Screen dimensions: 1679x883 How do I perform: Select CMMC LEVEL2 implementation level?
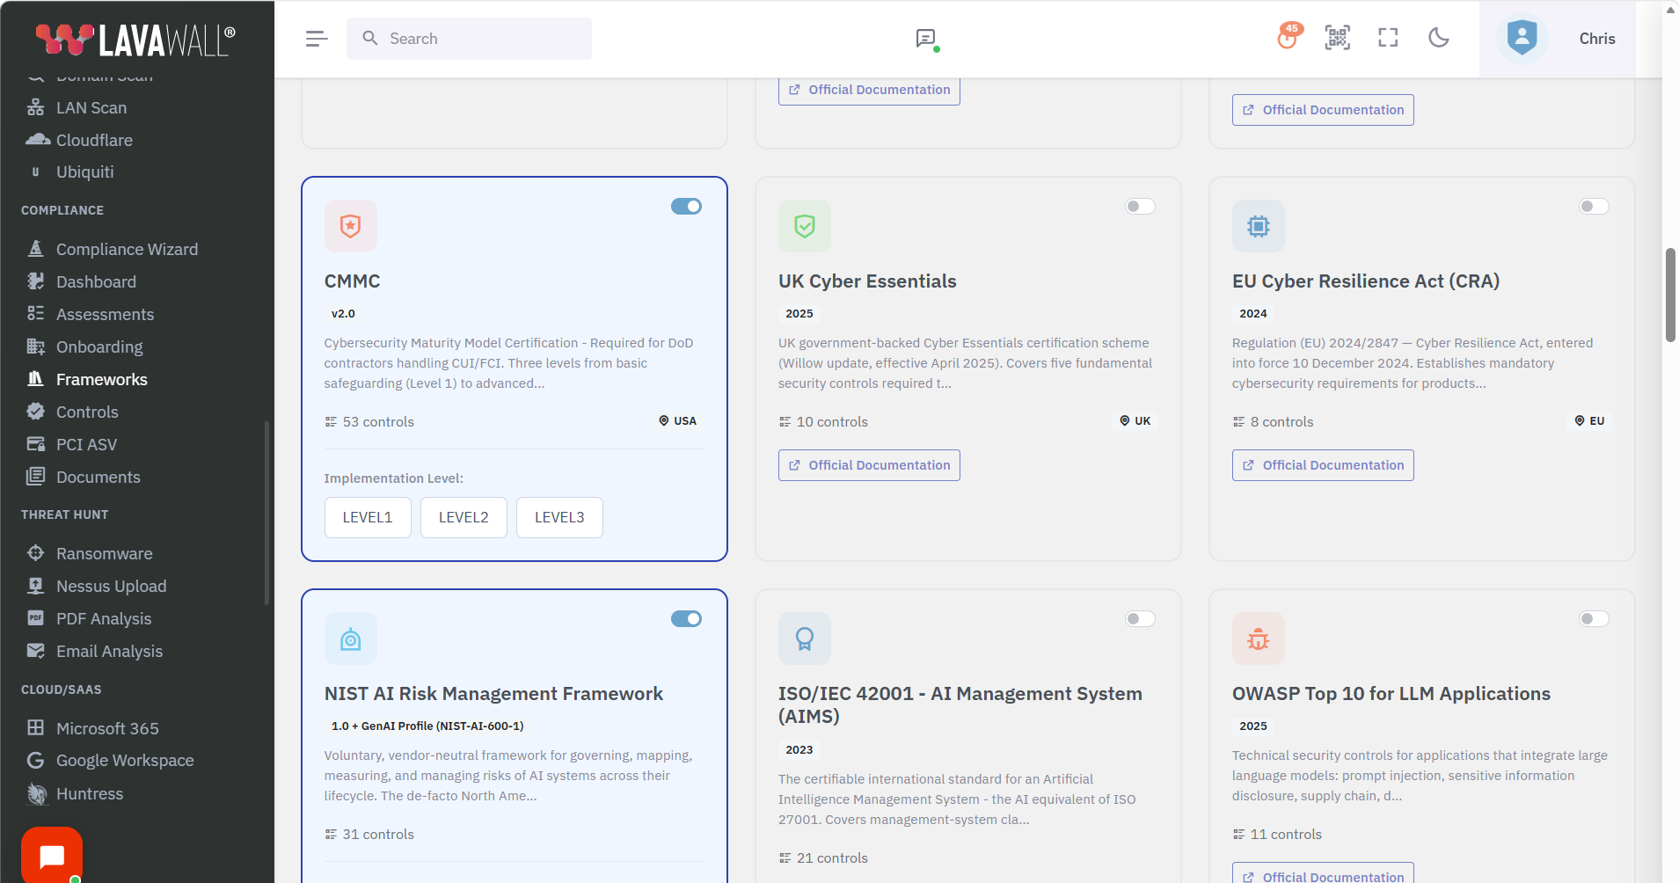click(x=464, y=517)
